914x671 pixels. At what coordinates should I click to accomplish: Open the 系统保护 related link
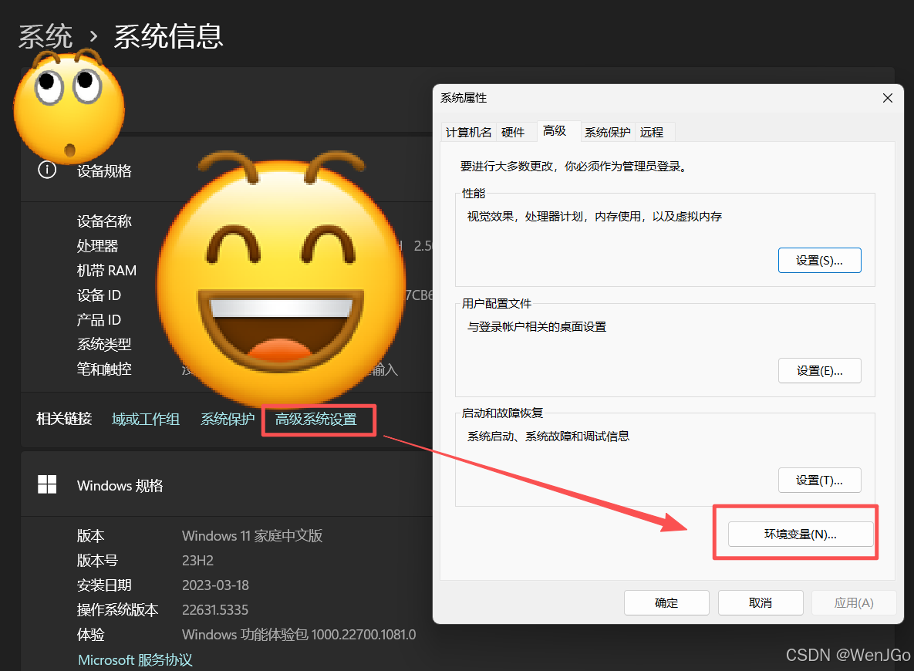click(228, 419)
